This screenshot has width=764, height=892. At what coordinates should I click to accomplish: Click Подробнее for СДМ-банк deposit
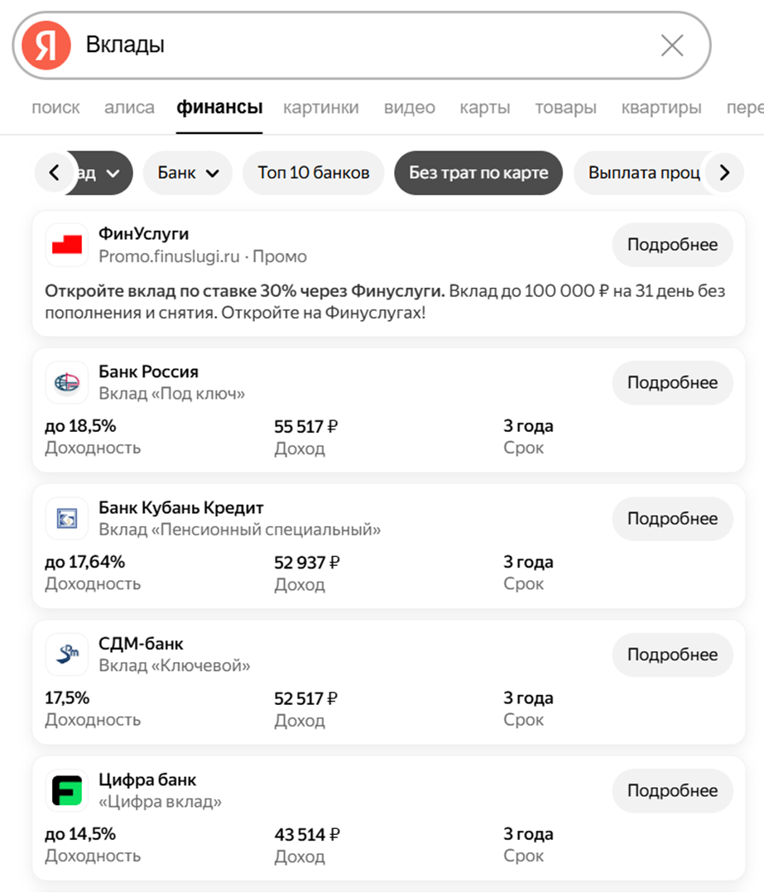(672, 655)
